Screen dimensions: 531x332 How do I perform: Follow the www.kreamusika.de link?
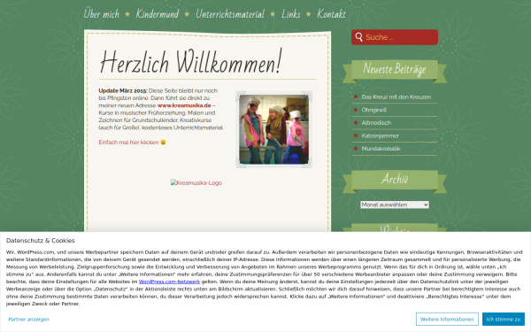(184, 105)
